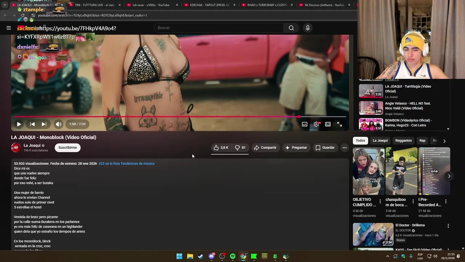Screen dimensions: 465x262
Task: Enter fullscreen mode on the player
Action: 339,124
